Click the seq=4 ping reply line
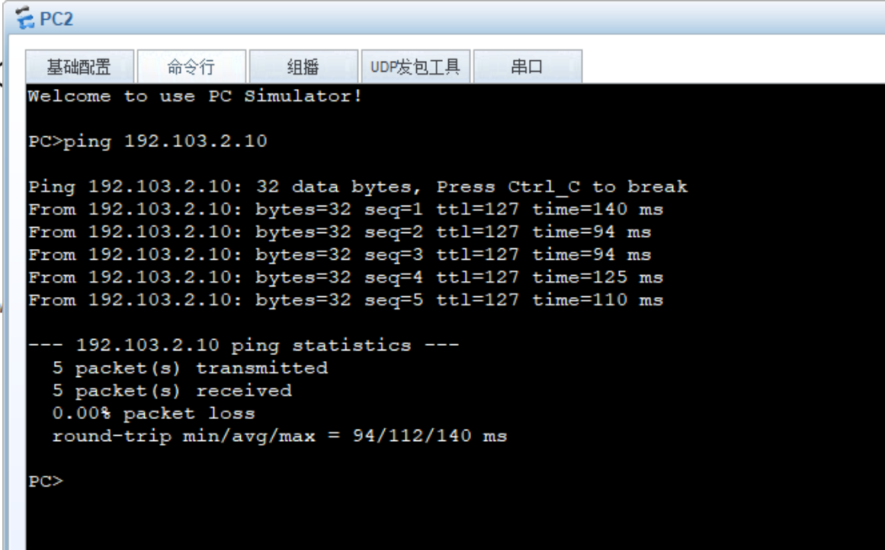Viewport: 885px width, 550px height. click(x=345, y=277)
